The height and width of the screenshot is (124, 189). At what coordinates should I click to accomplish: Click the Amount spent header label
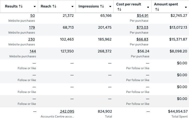tap(166, 4)
